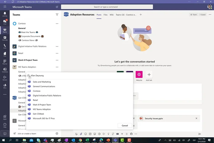The height and width of the screenshot is (143, 214).
Task: Open the Wiki tab
Action: click(112, 14)
